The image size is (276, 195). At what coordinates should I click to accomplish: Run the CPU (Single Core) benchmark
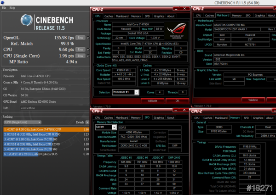click(80, 56)
